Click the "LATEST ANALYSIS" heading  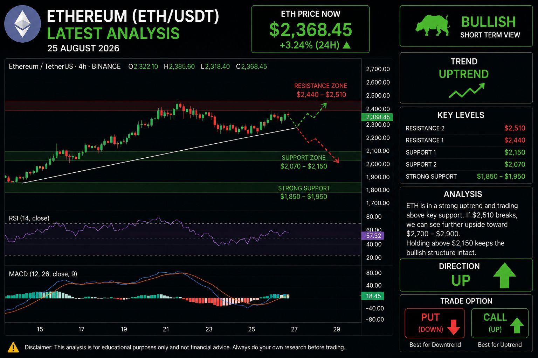tap(113, 34)
